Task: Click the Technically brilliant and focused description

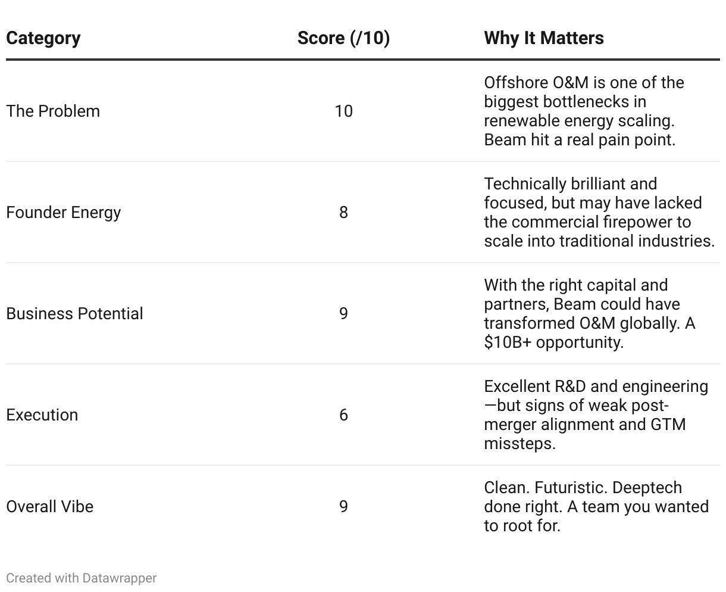Action: pyautogui.click(x=595, y=213)
